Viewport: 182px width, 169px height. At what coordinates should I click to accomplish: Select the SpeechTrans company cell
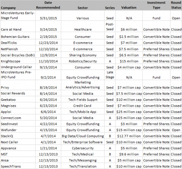point(18,166)
